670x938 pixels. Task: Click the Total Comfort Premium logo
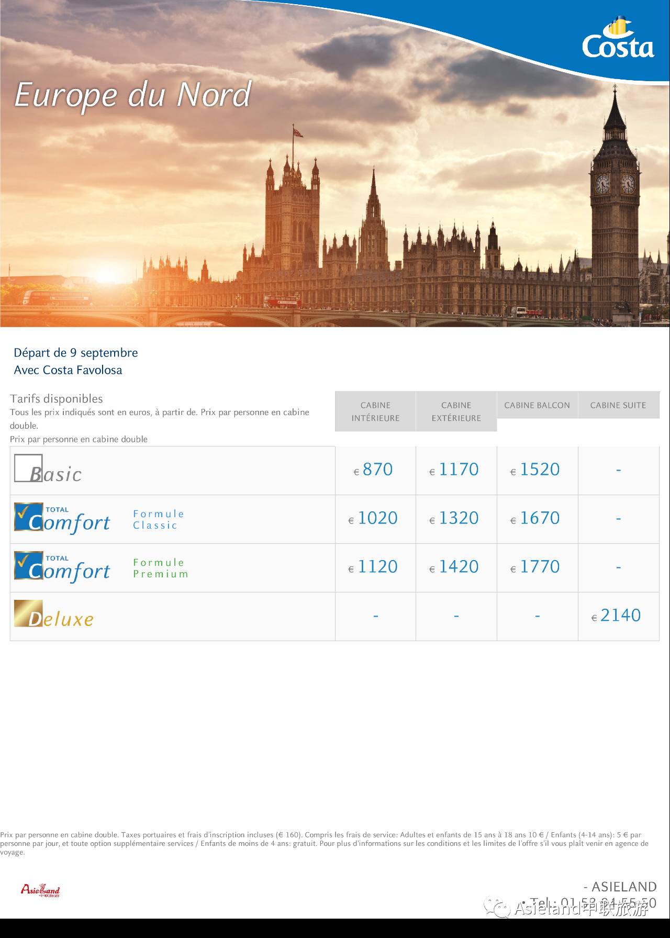62,567
